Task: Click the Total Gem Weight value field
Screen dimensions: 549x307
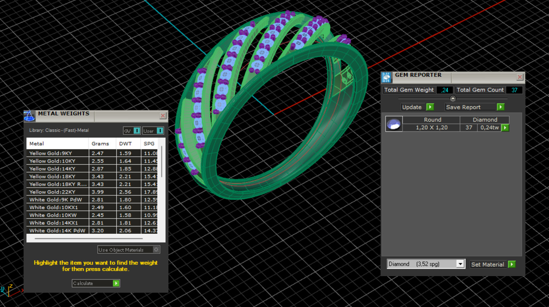Action: tap(445, 90)
